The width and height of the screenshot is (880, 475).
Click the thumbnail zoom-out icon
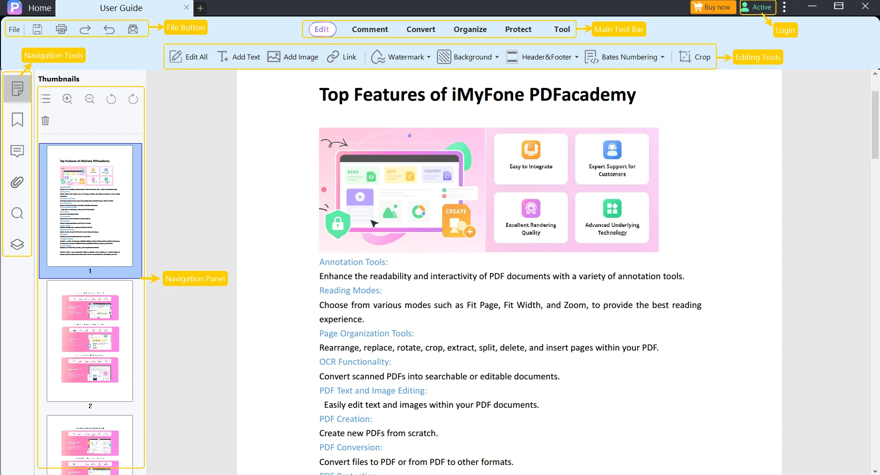(x=90, y=99)
